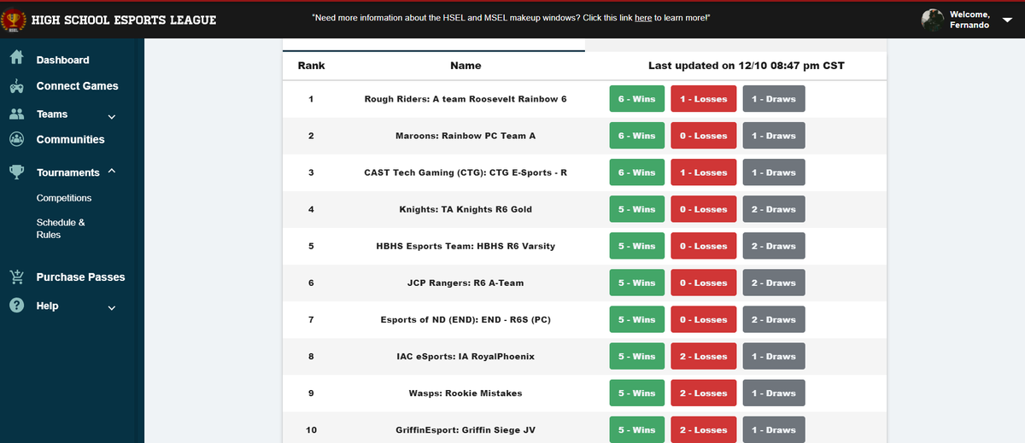1025x443 pixels.
Task: Expand the Teams submenu chevron
Action: pyautogui.click(x=111, y=116)
